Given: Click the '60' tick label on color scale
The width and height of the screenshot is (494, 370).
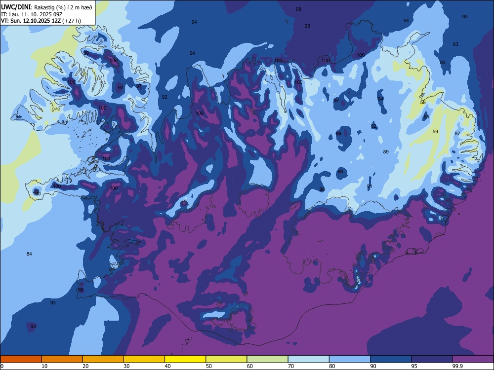Looking at the screenshot, I should tap(250, 366).
